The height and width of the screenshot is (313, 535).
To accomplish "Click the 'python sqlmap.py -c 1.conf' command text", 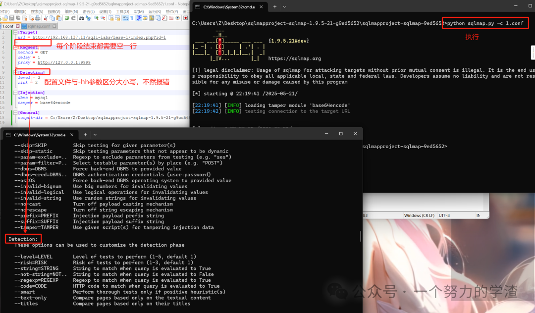I will click(x=485, y=23).
